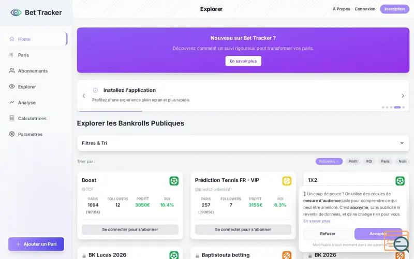Open En savoir plus link in cookie notice
The height and width of the screenshot is (259, 414).
317,221
